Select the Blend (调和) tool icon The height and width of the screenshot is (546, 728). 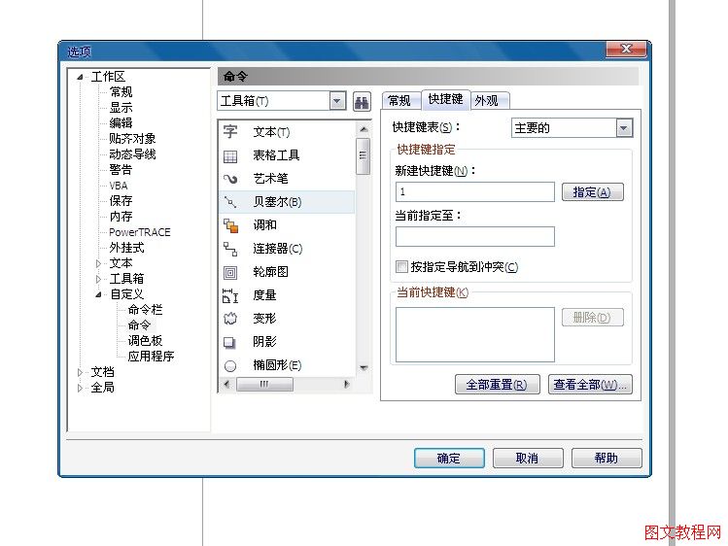tap(230, 225)
